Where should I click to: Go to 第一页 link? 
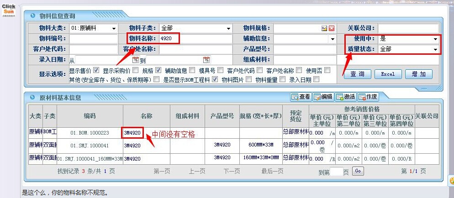162,171
